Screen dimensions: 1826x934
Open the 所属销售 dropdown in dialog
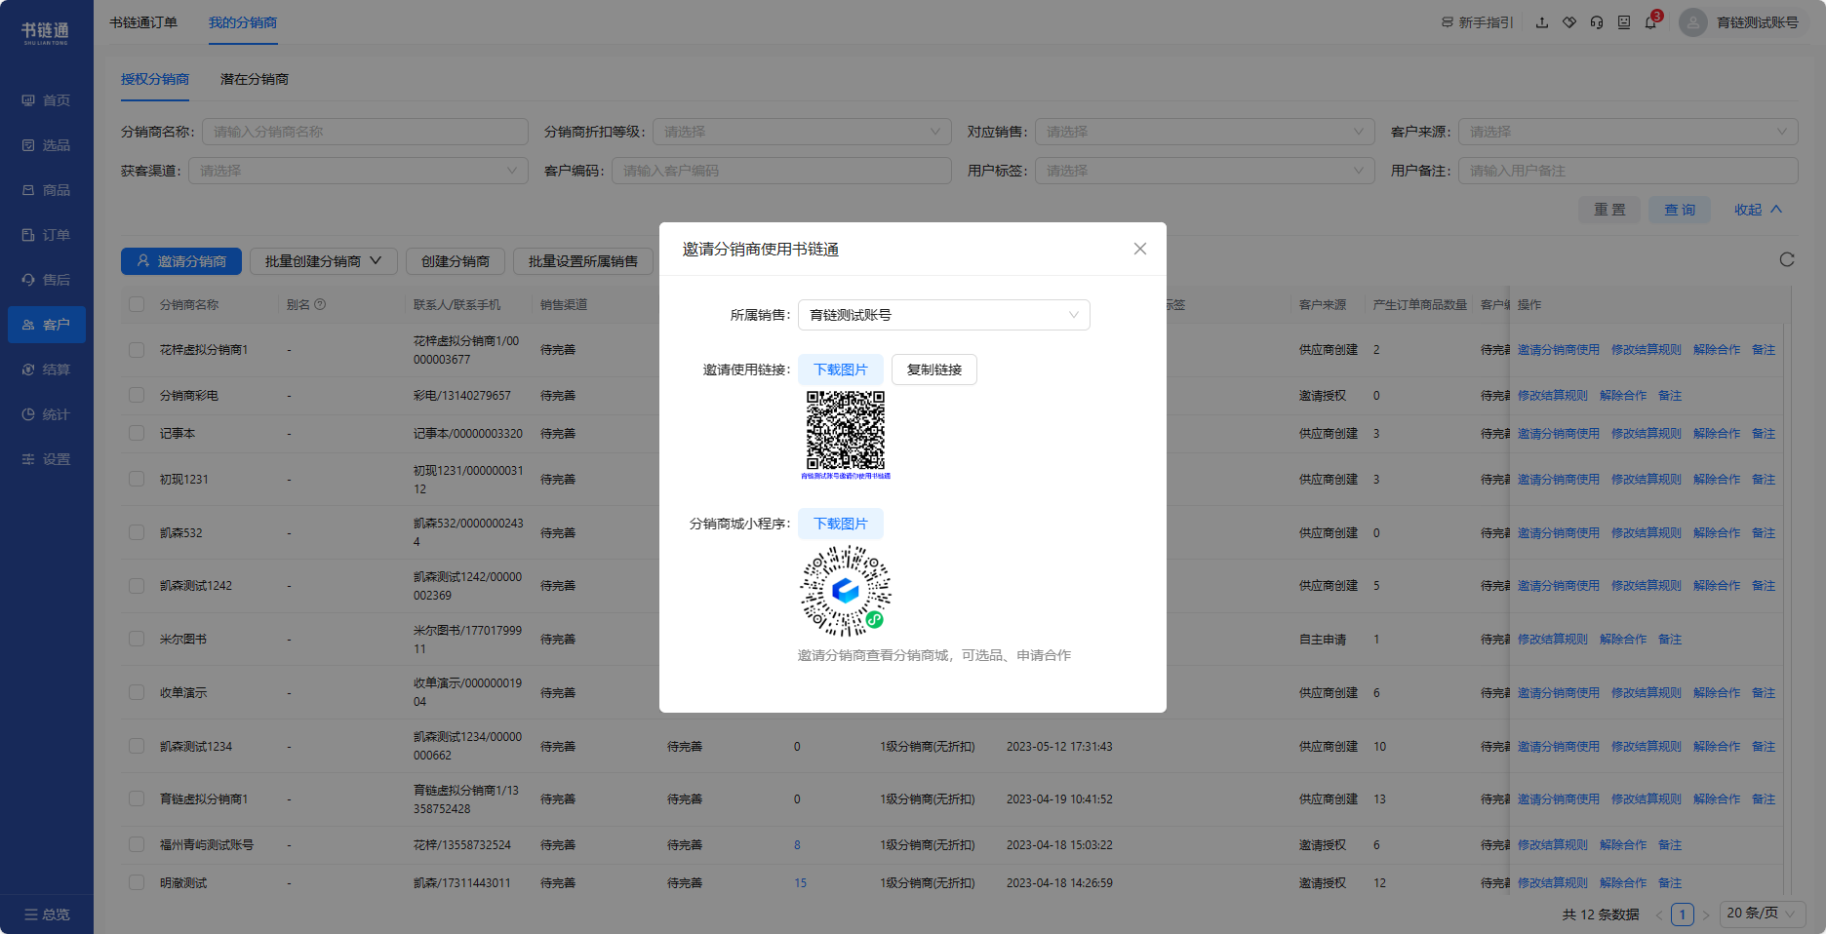pos(943,315)
